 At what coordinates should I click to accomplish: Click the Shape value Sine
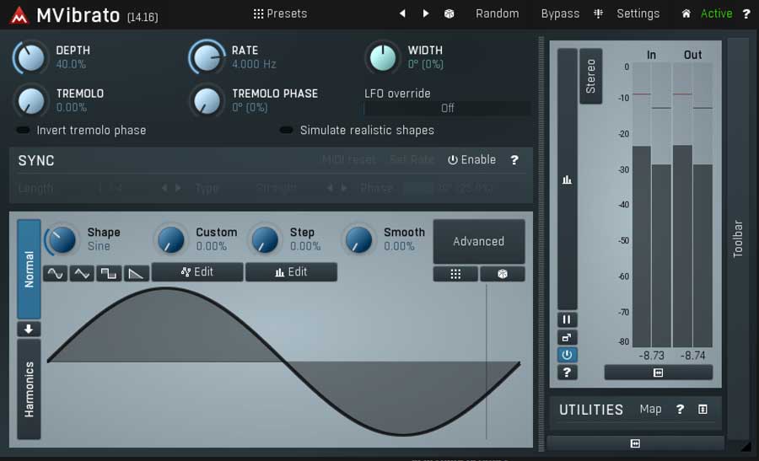pos(99,246)
